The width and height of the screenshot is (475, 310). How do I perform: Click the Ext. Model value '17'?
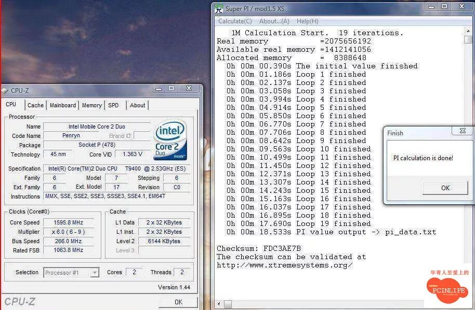click(116, 187)
